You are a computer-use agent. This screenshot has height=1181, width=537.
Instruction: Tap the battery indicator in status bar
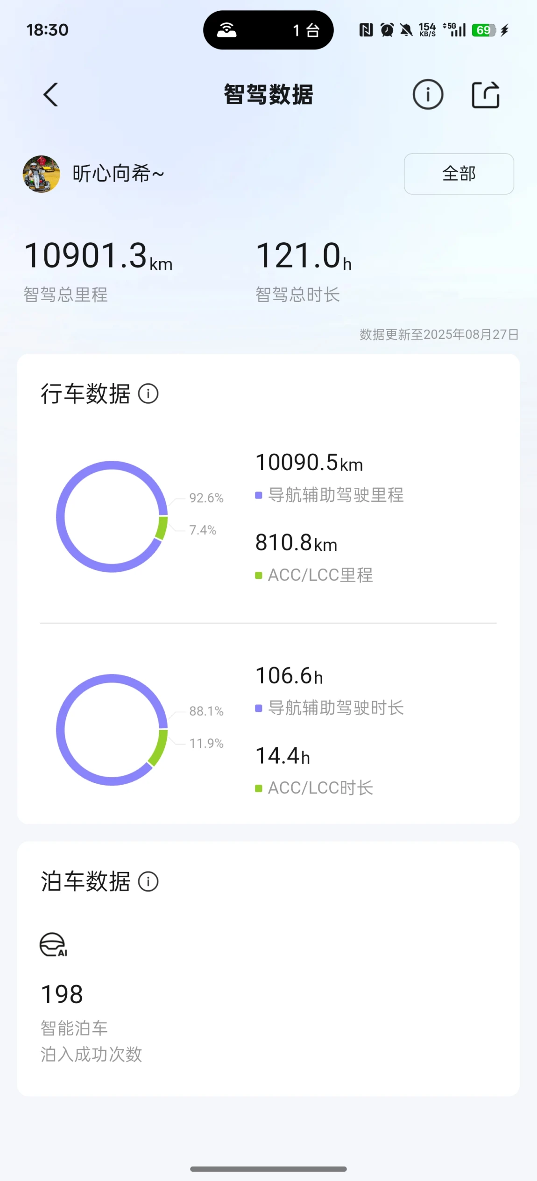click(484, 30)
